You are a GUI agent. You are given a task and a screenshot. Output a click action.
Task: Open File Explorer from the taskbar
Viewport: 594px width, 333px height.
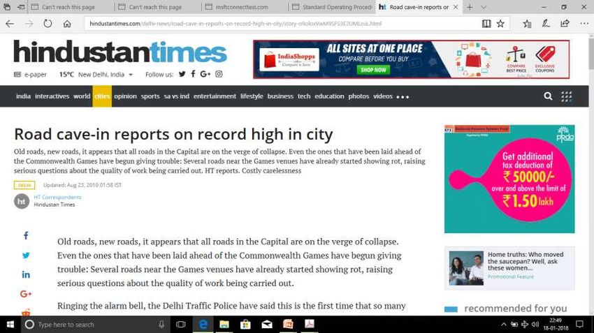(224, 325)
